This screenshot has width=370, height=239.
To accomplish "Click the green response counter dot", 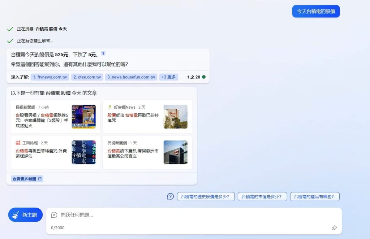I will pyautogui.click(x=204, y=77).
